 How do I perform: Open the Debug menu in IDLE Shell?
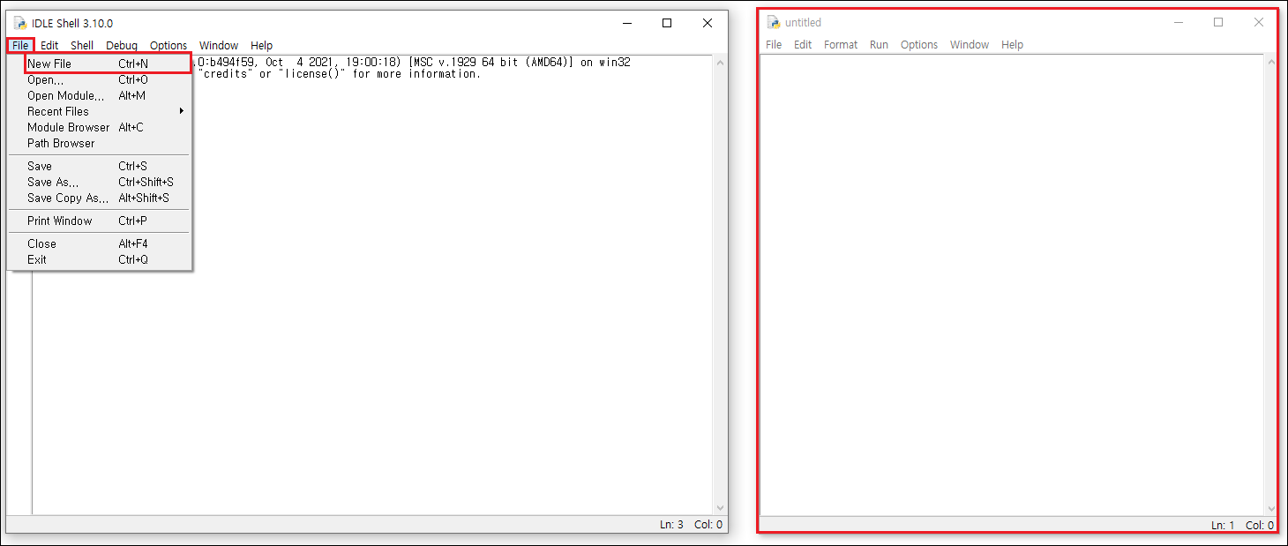click(x=122, y=45)
